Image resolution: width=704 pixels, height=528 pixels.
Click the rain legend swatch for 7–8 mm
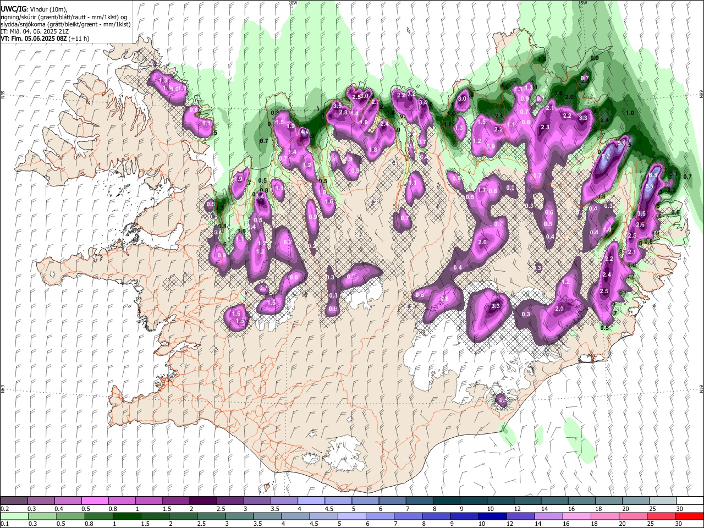click(408, 516)
